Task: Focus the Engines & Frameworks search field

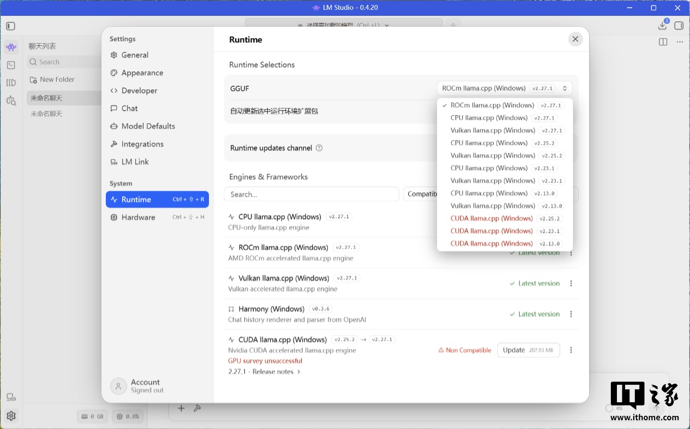Action: tap(311, 194)
